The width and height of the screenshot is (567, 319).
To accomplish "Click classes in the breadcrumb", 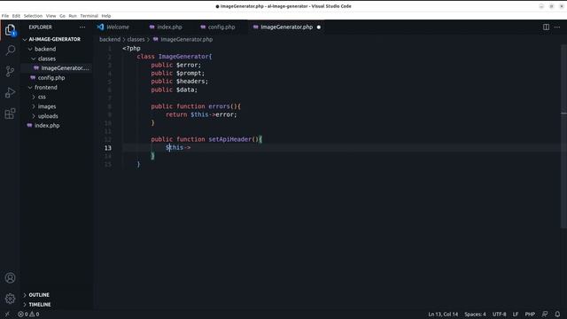I will (x=136, y=39).
